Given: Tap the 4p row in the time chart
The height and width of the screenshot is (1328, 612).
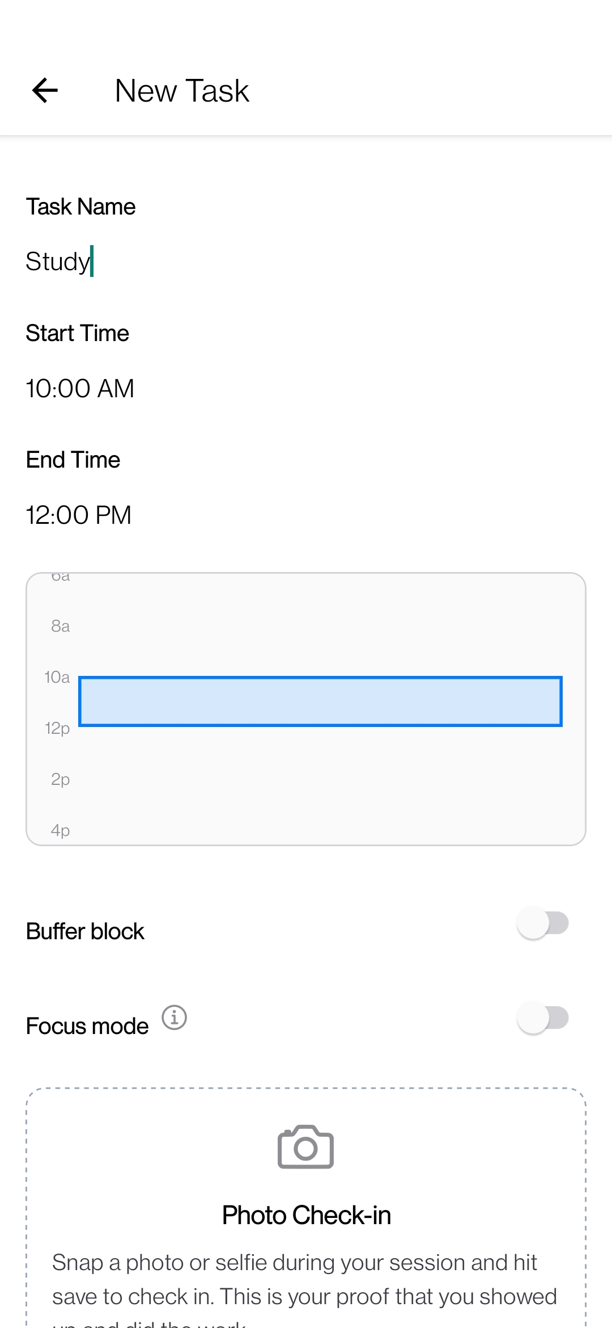Looking at the screenshot, I should [60, 830].
